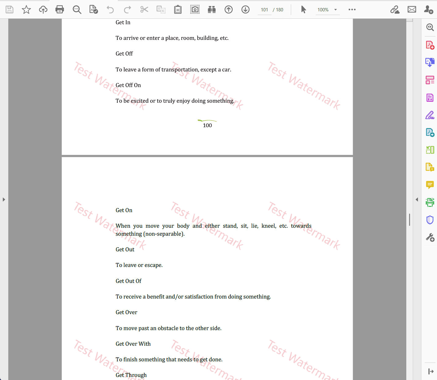Take a snapshot with camera tool
This screenshot has width=437, height=380.
point(195,9)
